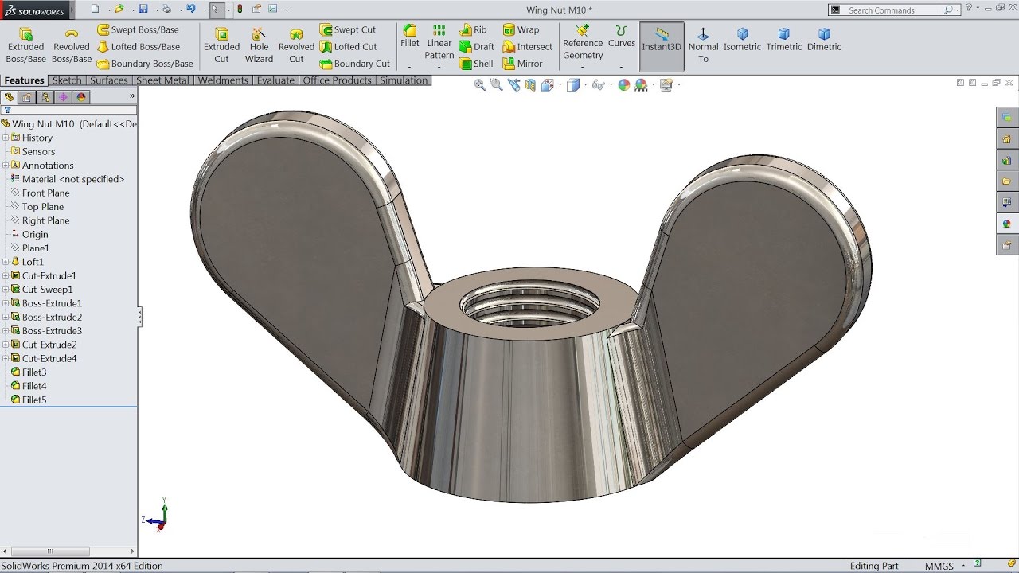The height and width of the screenshot is (573, 1019).
Task: Select the Extruded Boss/Base tool
Action: 25,41
